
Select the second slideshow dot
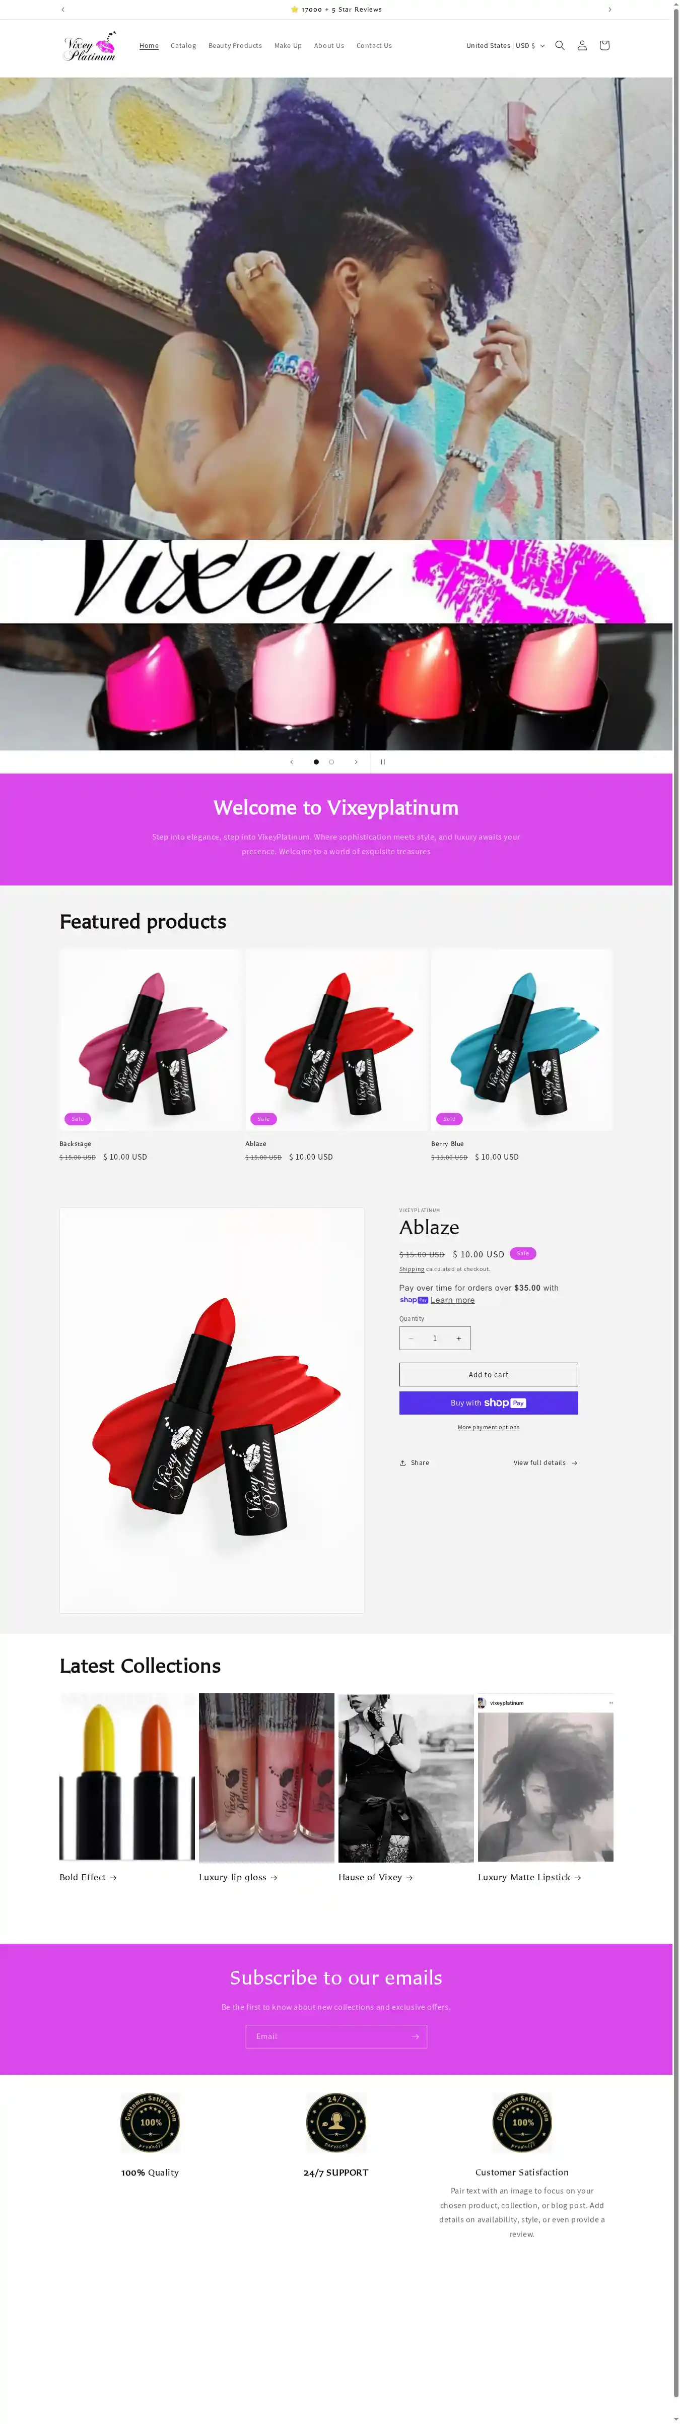click(x=331, y=761)
